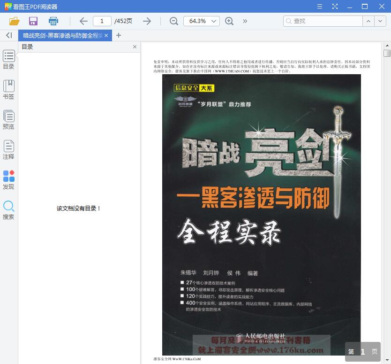Close the 暗战亮剑 document tab
This screenshot has width=391, height=364.
pyautogui.click(x=106, y=36)
